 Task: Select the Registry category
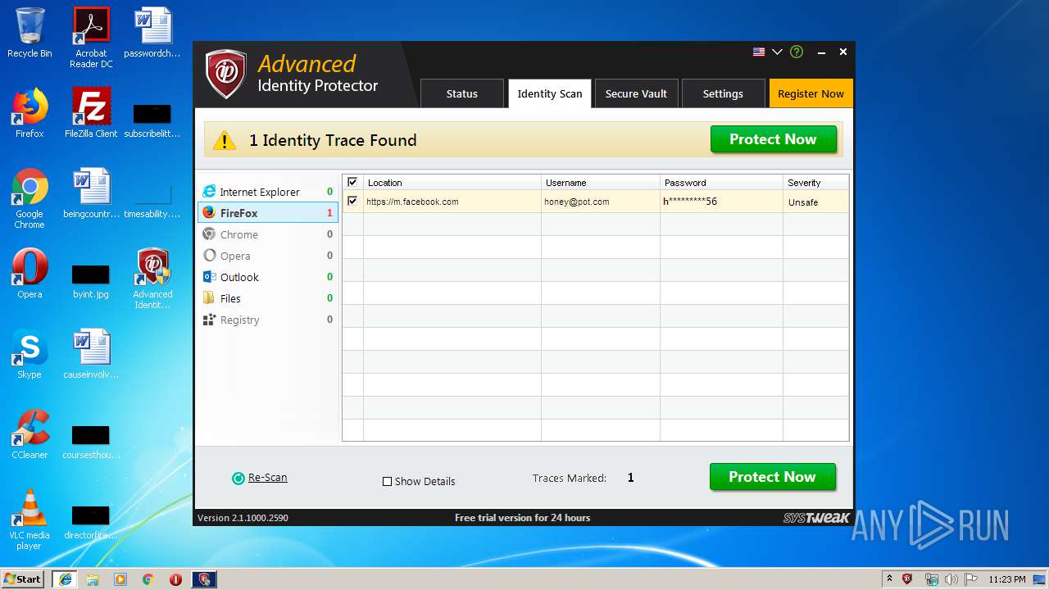pyautogui.click(x=267, y=320)
